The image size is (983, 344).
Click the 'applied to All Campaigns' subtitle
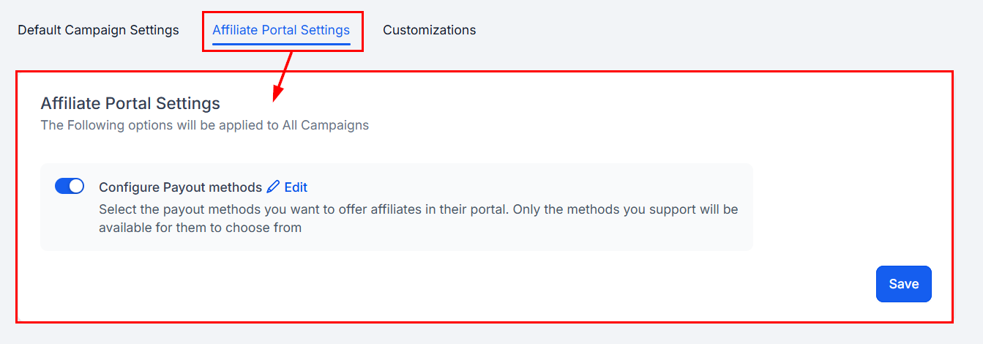(x=204, y=125)
